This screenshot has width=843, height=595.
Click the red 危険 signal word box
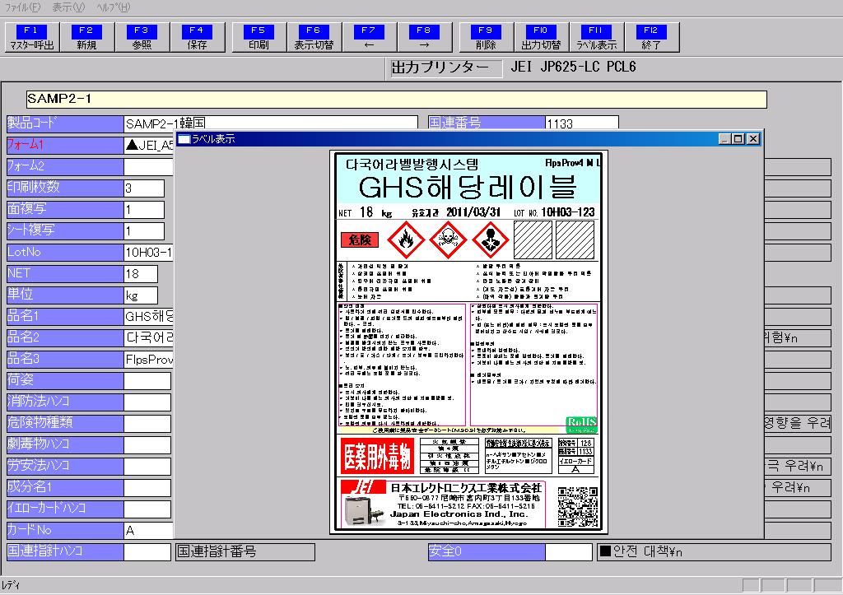[360, 240]
